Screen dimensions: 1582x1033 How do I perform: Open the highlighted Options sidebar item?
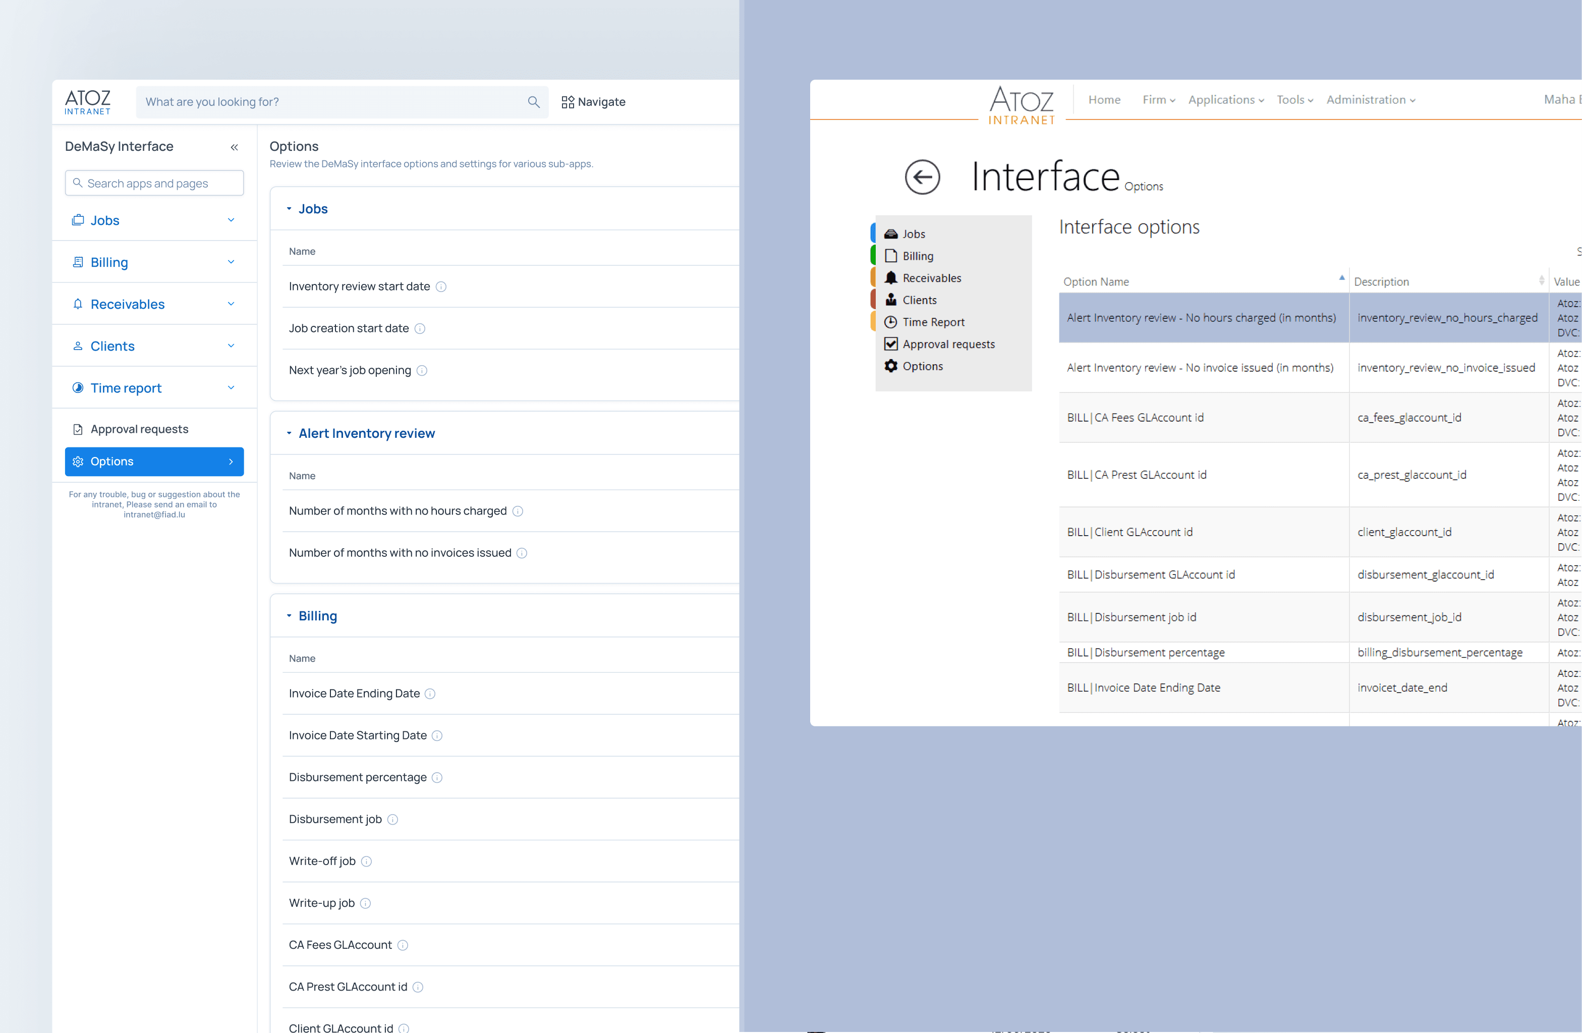point(154,462)
